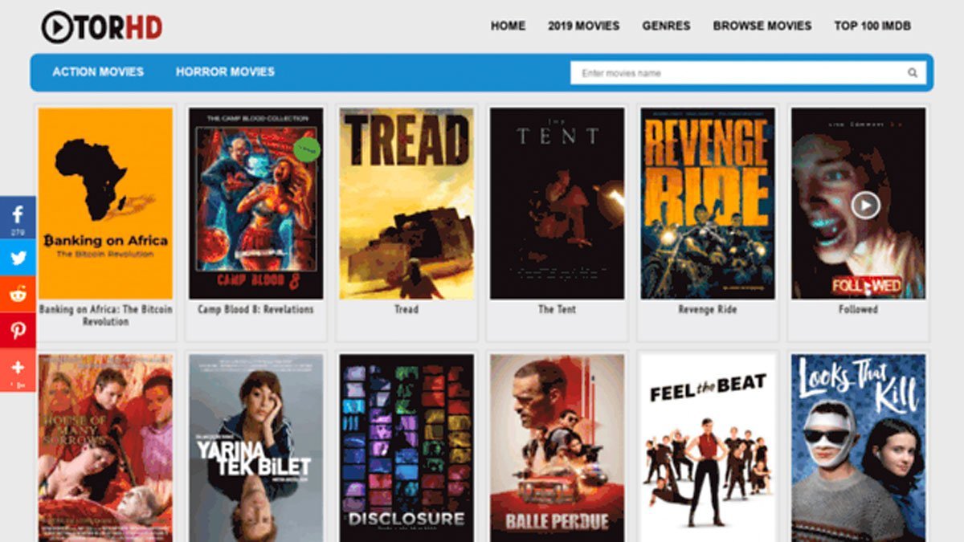This screenshot has width=964, height=542.
Task: Open the Balle Perdue poster
Action: coord(557,448)
